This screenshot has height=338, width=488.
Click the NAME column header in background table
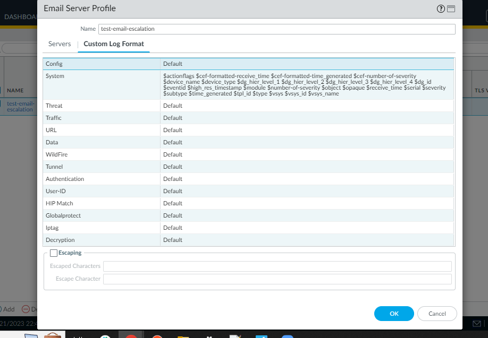tap(15, 90)
